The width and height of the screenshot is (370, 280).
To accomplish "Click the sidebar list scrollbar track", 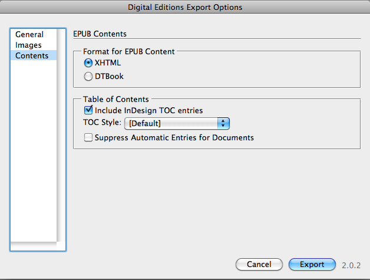I will pyautogui.click(x=61, y=147).
